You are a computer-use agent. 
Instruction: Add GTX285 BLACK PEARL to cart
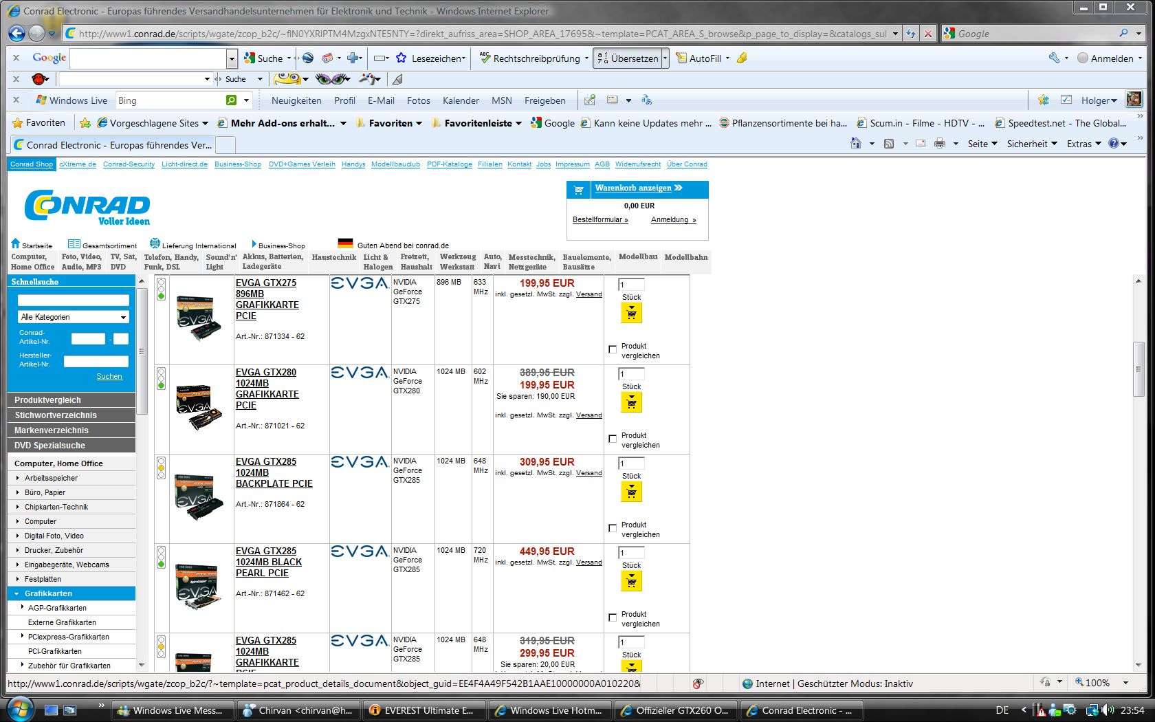point(631,582)
